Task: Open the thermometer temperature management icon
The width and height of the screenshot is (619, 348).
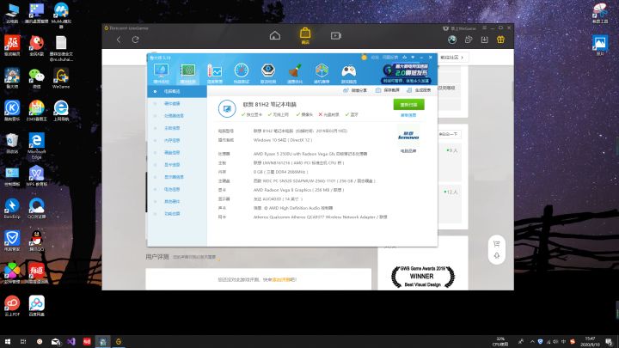Action: (x=215, y=73)
